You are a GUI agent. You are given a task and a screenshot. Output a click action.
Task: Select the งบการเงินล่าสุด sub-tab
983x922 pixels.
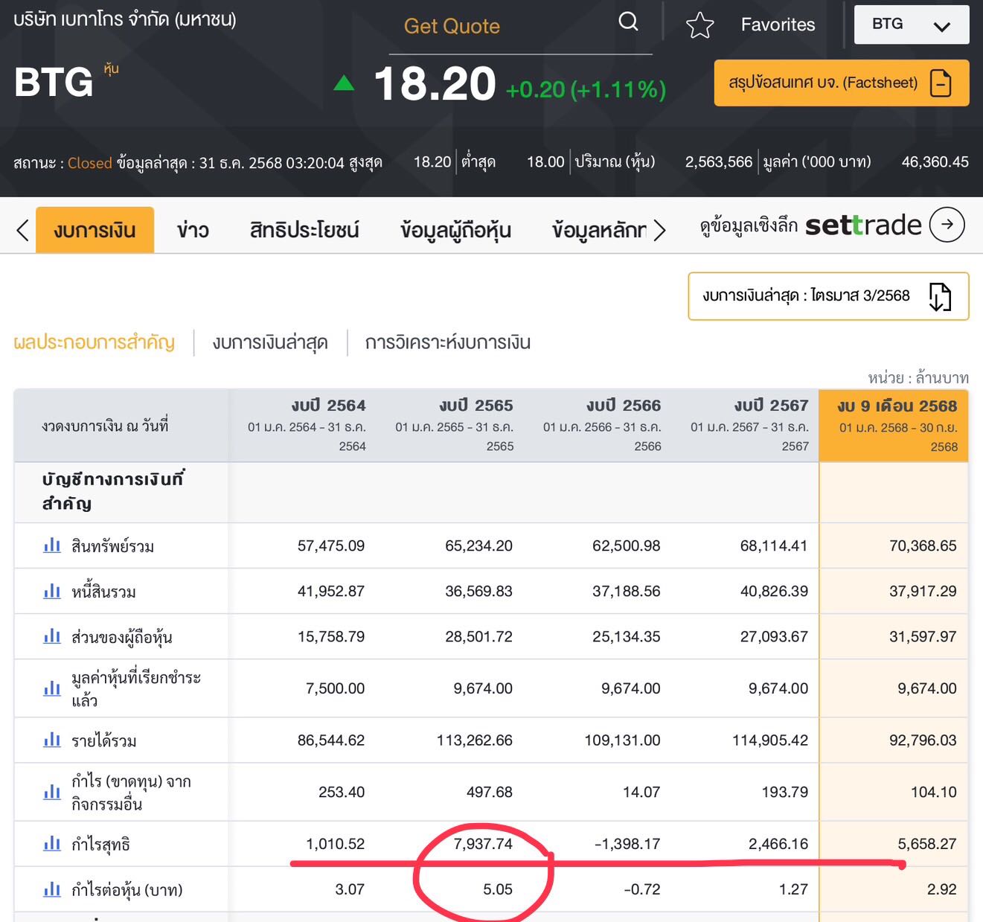tap(270, 342)
